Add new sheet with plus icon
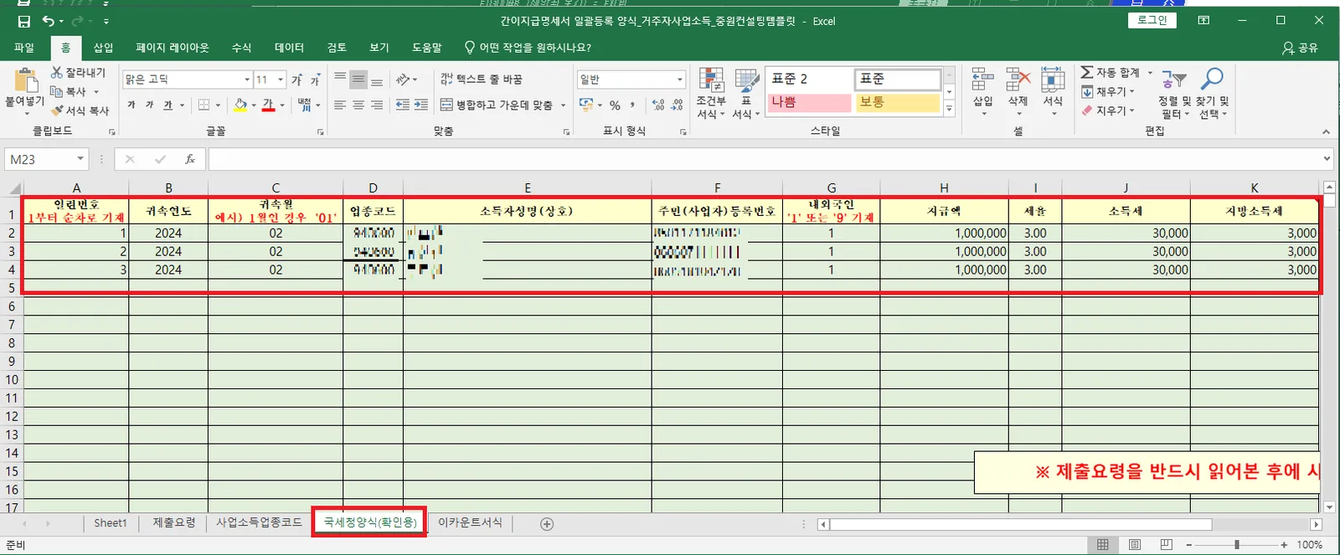1340x555 pixels. pyautogui.click(x=547, y=524)
